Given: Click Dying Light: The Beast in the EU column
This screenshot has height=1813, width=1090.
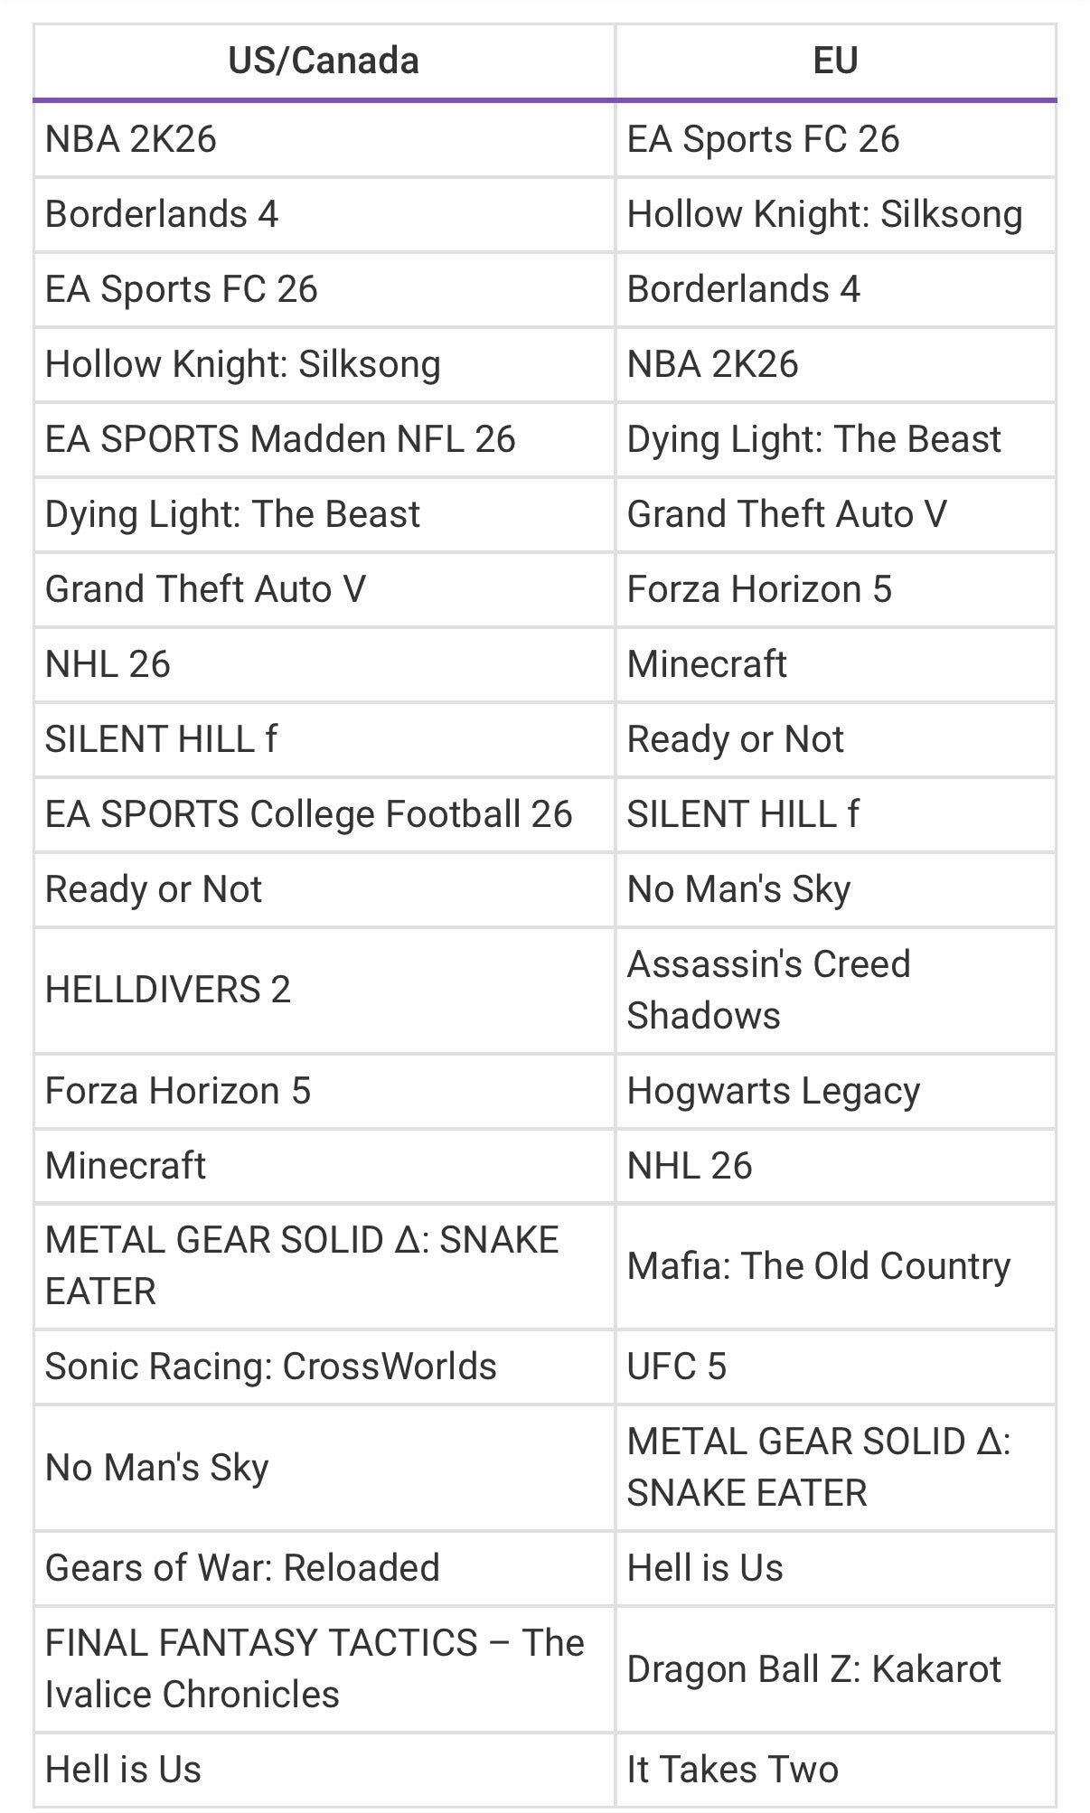Looking at the screenshot, I should [x=813, y=439].
